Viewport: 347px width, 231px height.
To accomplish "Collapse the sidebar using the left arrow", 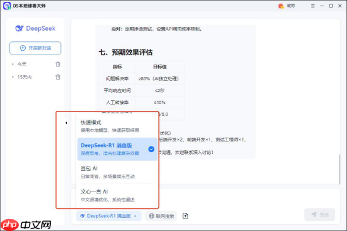I will 66,123.
